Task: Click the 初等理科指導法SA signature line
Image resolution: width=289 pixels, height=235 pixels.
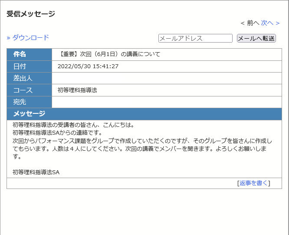Action: point(36,172)
